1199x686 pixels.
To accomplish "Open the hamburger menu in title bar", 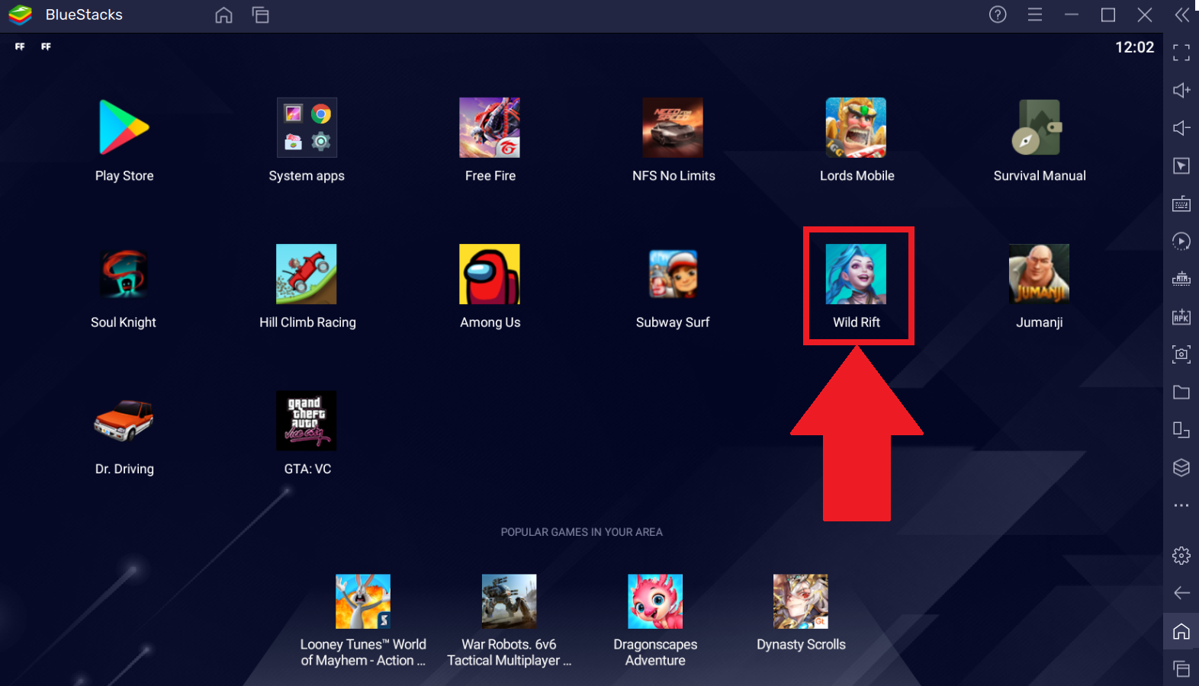I will coord(1035,14).
